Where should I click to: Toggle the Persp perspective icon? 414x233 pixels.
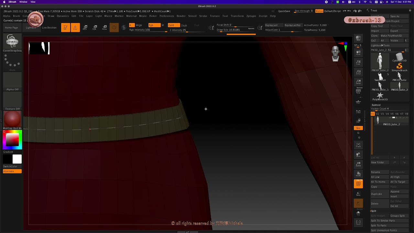pyautogui.click(x=358, y=91)
